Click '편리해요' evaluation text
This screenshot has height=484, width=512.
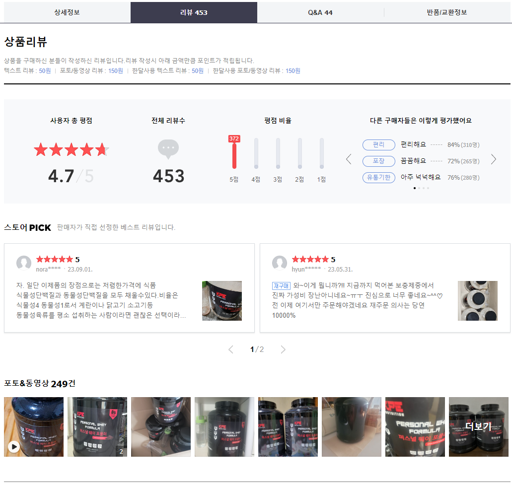point(413,144)
